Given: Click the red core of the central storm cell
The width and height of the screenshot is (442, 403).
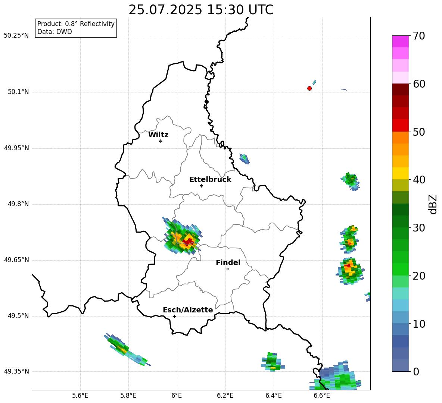Looking at the screenshot, I should [x=188, y=241].
